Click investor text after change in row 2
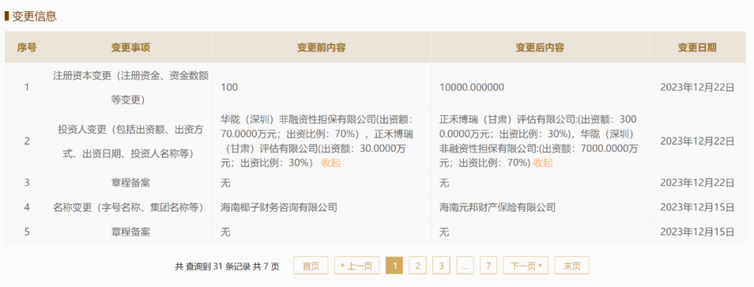 [x=538, y=141]
